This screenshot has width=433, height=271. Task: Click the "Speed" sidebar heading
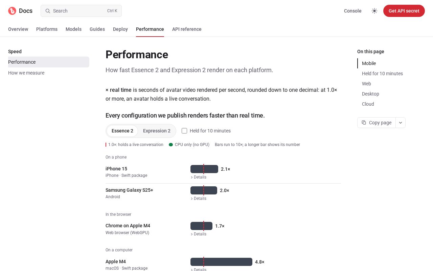click(15, 51)
